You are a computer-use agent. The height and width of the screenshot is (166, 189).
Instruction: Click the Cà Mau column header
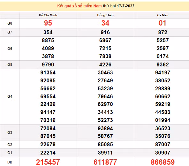pyautogui.click(x=163, y=15)
